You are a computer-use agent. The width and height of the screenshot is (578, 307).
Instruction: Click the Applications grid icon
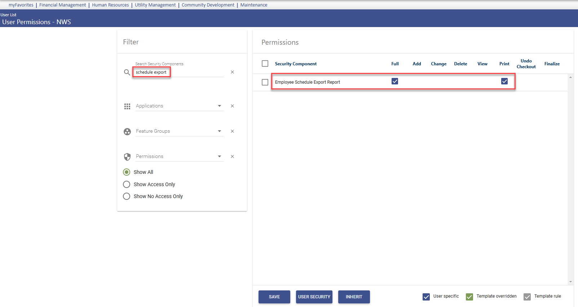tap(127, 106)
